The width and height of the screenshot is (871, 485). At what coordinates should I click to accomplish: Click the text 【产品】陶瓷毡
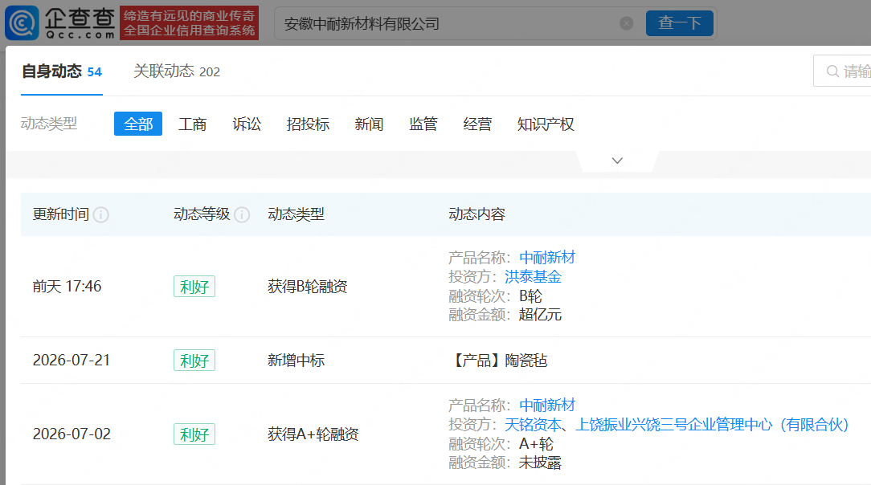(498, 361)
